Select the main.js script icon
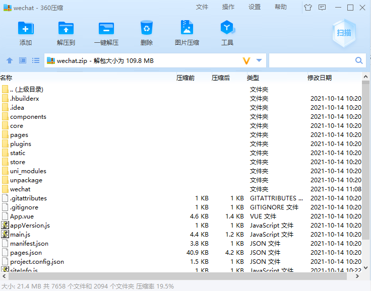The height and width of the screenshot is (291, 371). [5, 234]
